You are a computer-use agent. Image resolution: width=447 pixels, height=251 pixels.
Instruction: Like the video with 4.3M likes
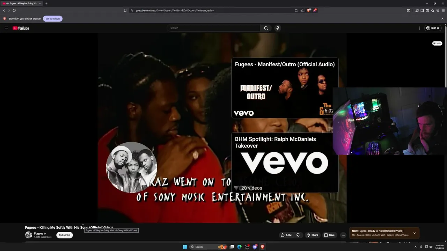point(286,235)
